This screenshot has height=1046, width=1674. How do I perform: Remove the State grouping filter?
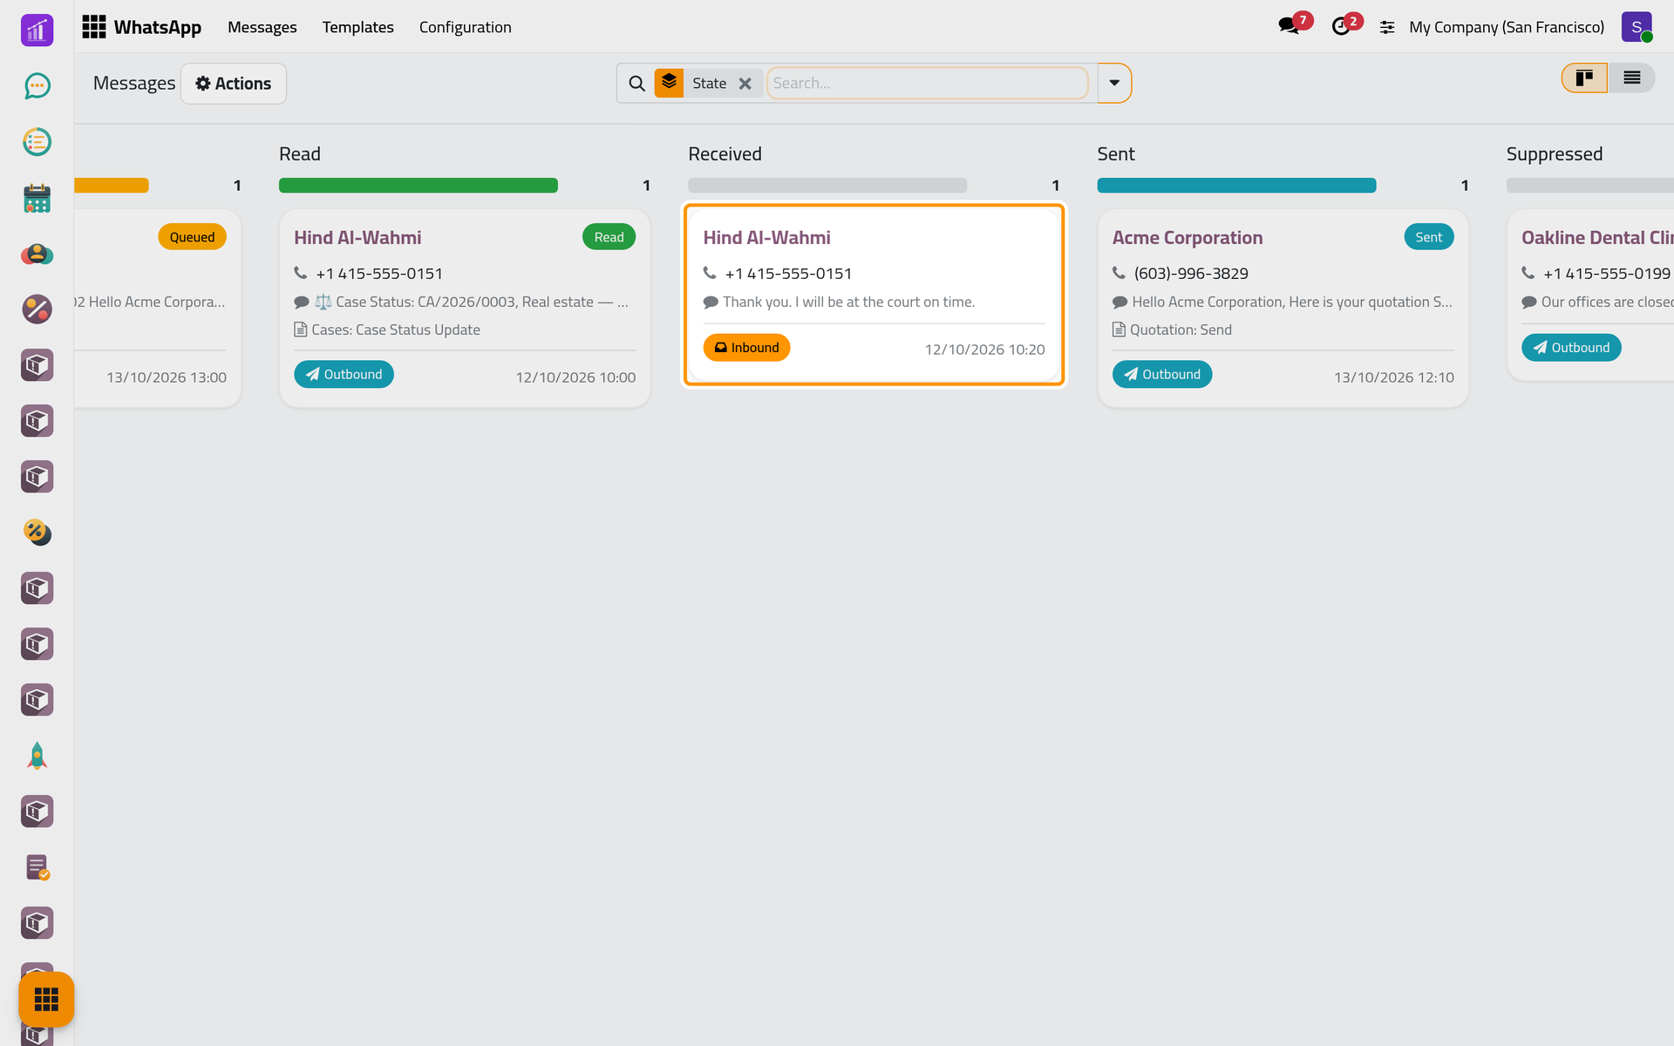[x=745, y=84]
